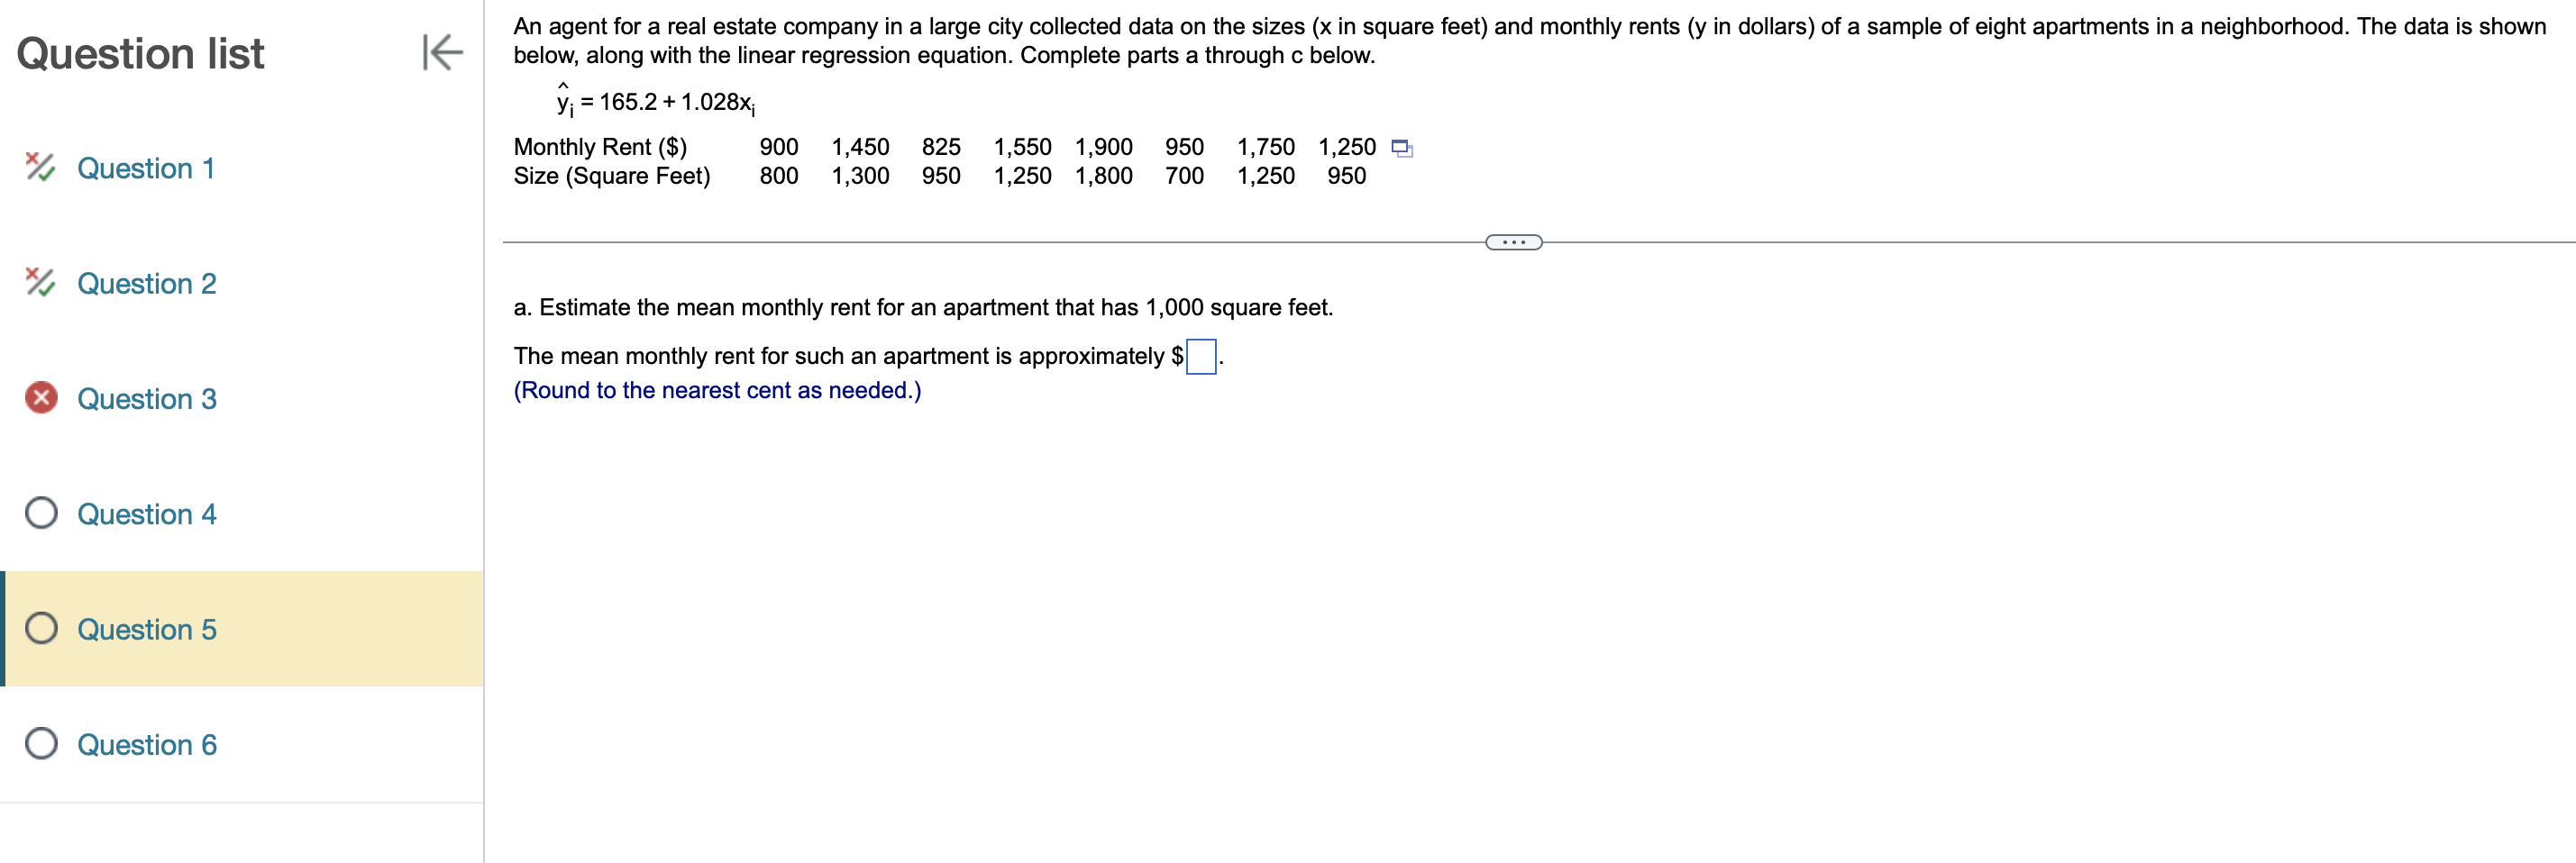Click the rent value 1,450

coord(860,147)
